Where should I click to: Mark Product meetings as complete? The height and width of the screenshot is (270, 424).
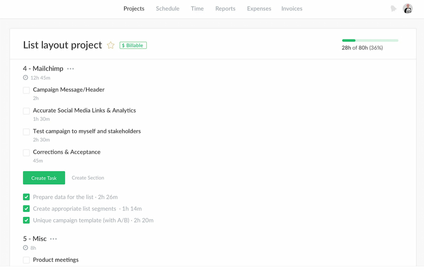click(x=26, y=260)
